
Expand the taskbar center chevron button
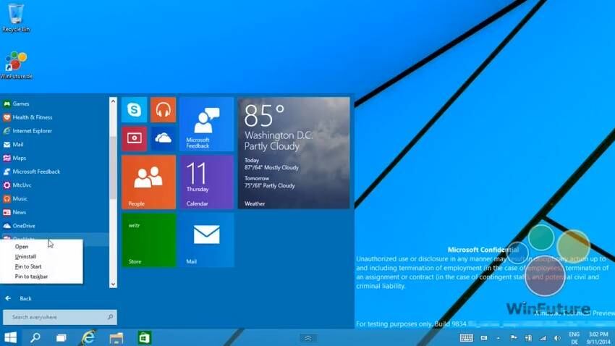[x=307, y=337]
